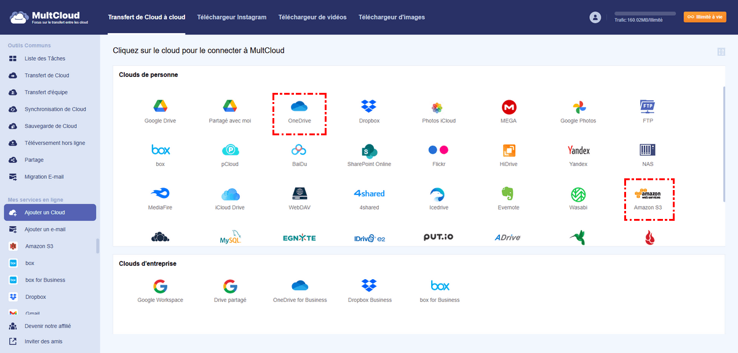This screenshot has width=738, height=353.
Task: Add IDrive e2 storage
Action: pyautogui.click(x=369, y=238)
